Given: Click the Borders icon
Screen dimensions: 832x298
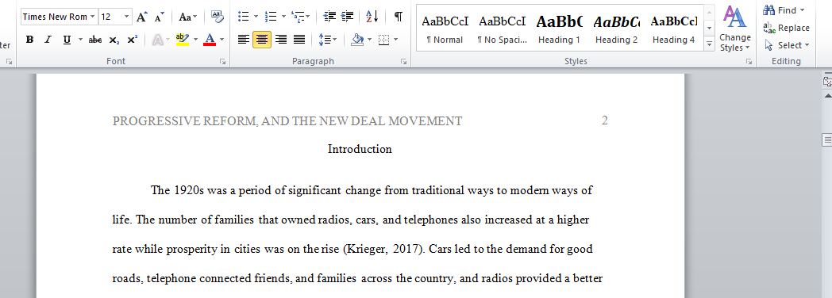Looking at the screenshot, I should [384, 40].
